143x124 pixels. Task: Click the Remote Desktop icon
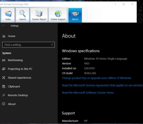click(x=4, y=95)
